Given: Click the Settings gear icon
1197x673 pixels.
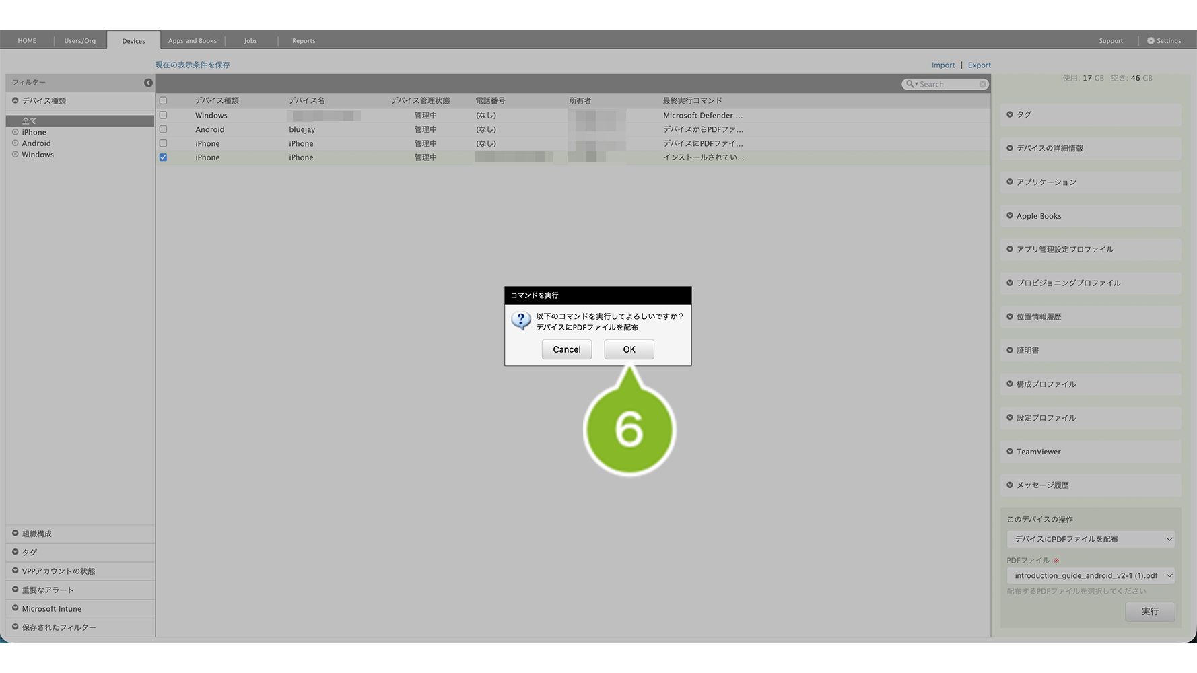Looking at the screenshot, I should 1151,41.
